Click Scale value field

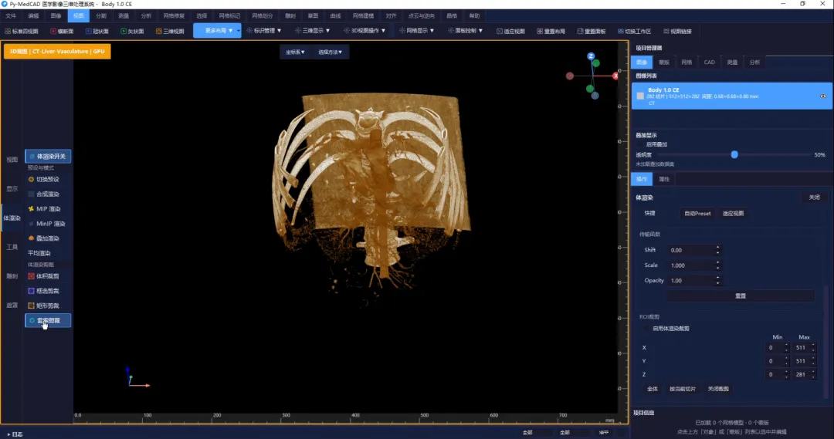pos(693,265)
